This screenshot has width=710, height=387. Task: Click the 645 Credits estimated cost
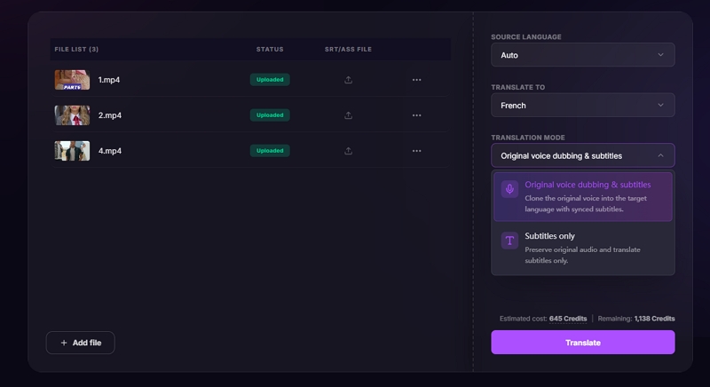[x=568, y=319]
